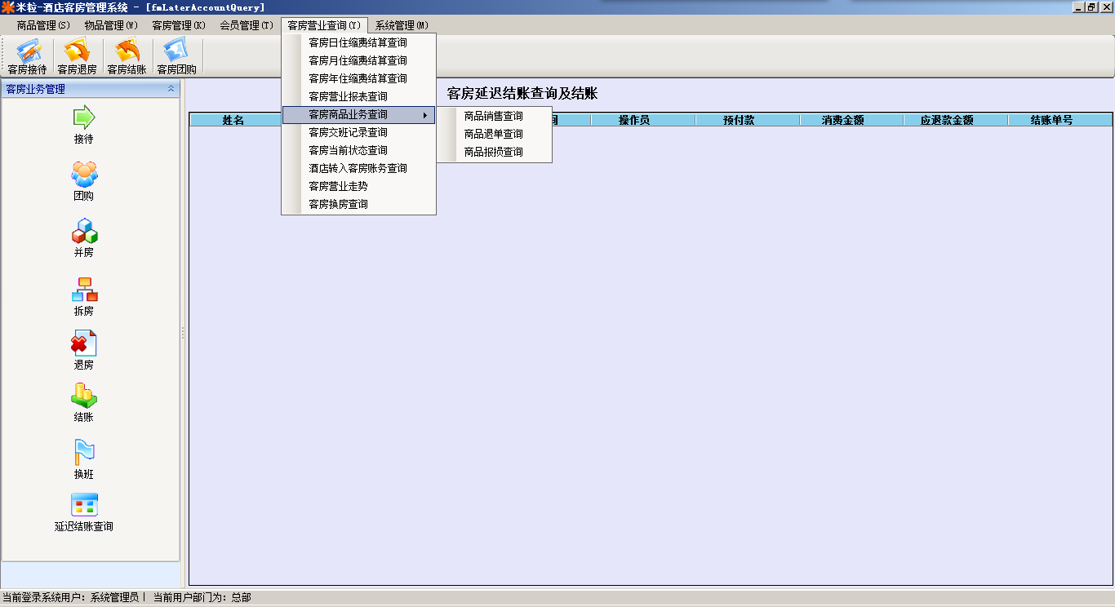Open the 商品管理 menu
1115x607 pixels.
pos(42,25)
